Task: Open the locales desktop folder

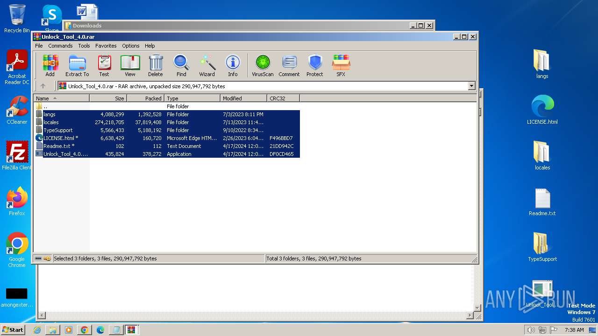Action: point(542,156)
